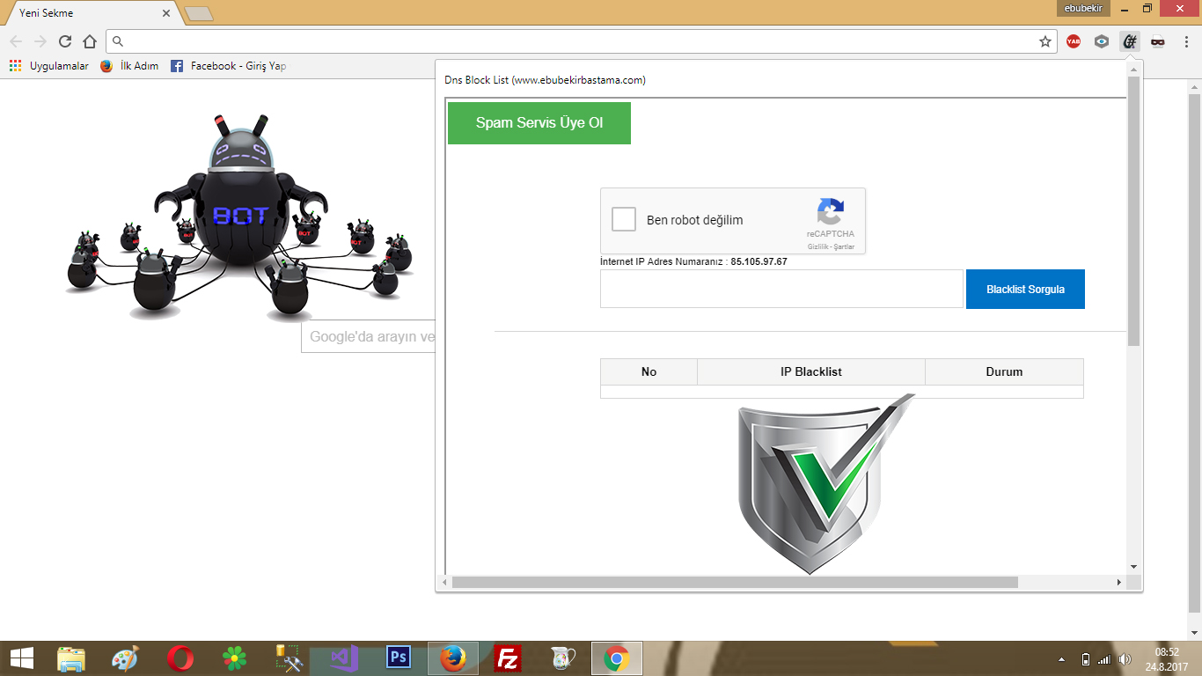This screenshot has height=676, width=1202.
Task: Click the masked-face document extension icon
Action: pyautogui.click(x=1158, y=41)
